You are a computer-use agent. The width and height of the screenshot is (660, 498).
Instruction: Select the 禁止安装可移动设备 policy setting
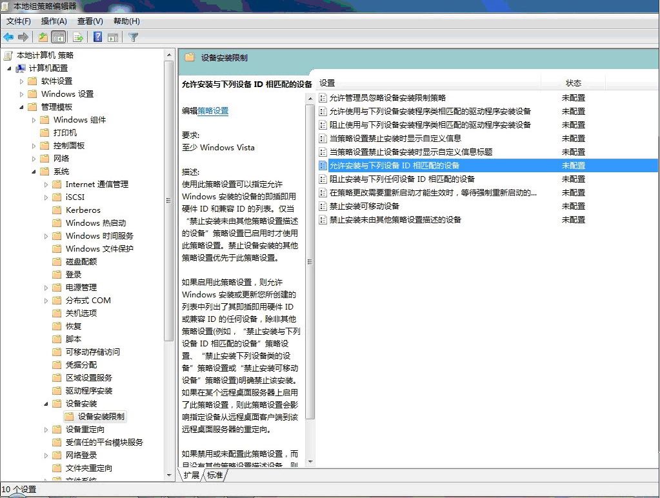point(365,206)
